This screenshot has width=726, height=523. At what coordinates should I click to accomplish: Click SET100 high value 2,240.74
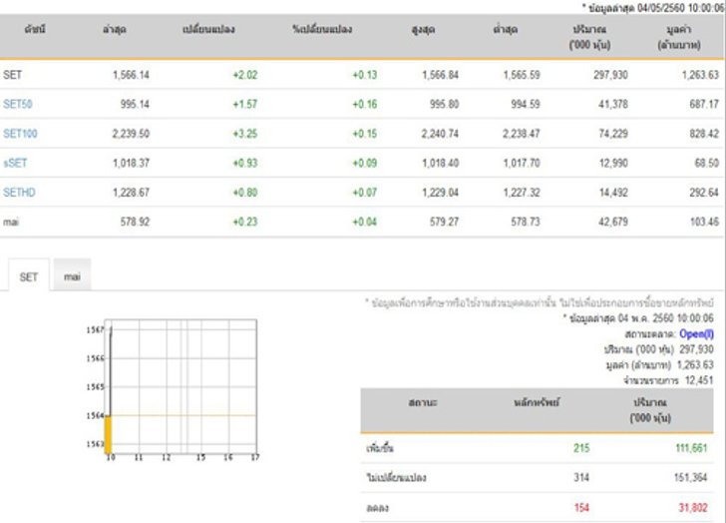point(440,134)
